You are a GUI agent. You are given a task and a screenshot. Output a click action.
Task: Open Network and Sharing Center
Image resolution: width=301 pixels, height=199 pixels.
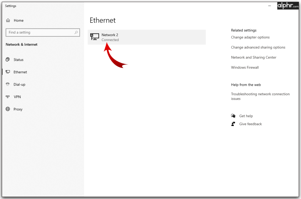[x=253, y=57]
